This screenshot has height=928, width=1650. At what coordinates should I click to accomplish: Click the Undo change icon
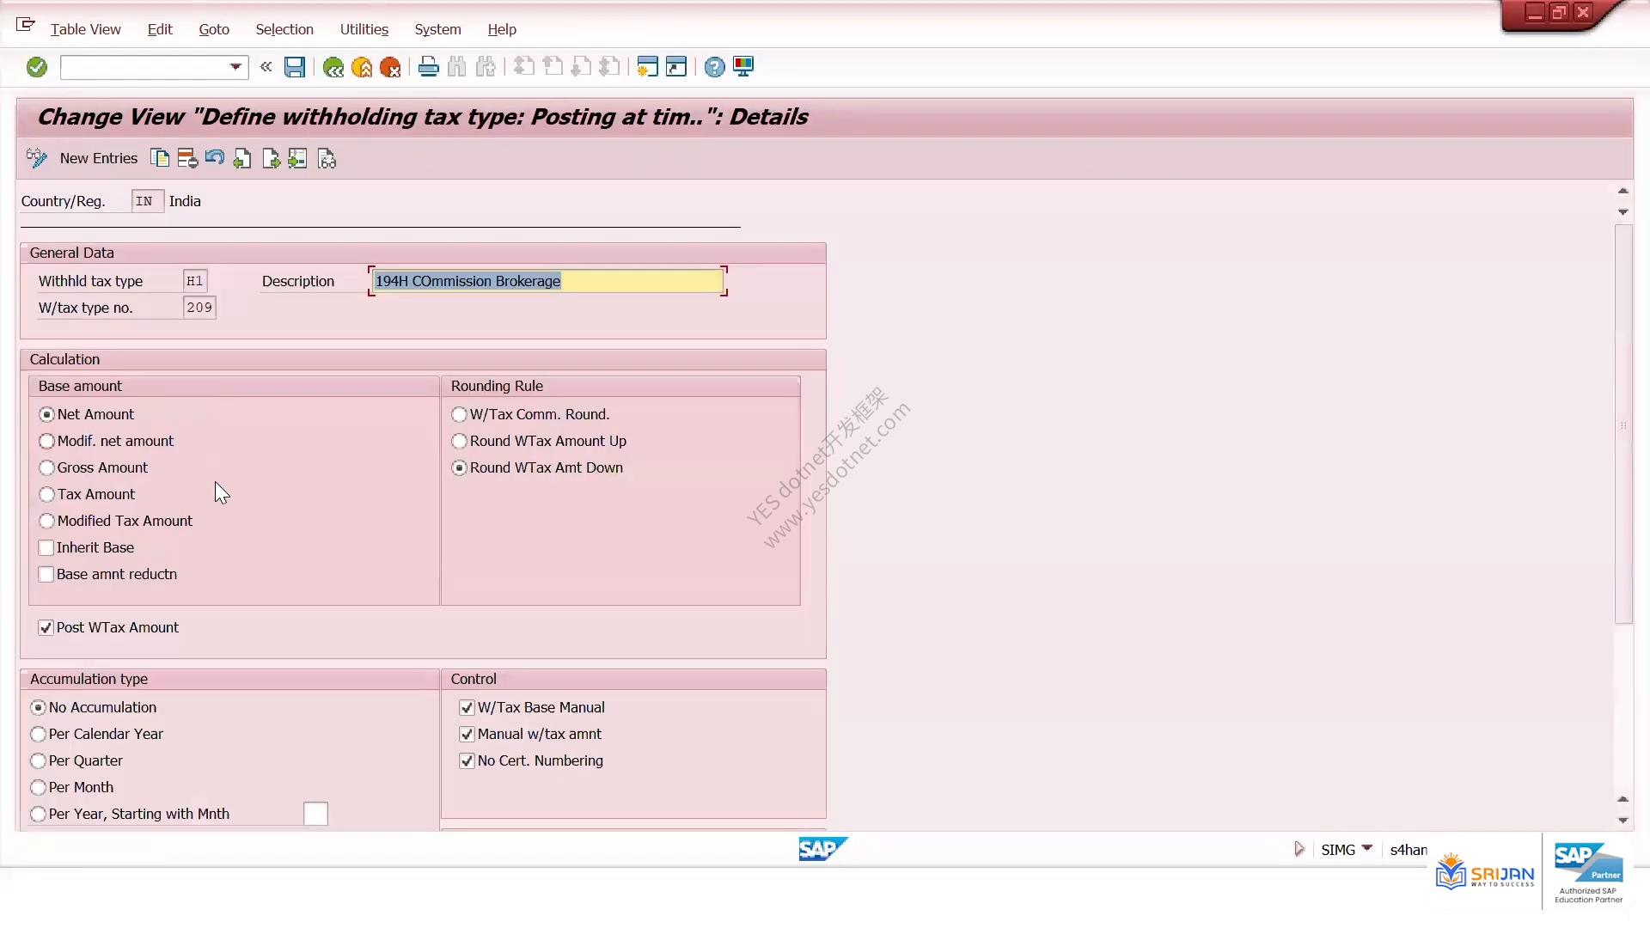tap(215, 158)
